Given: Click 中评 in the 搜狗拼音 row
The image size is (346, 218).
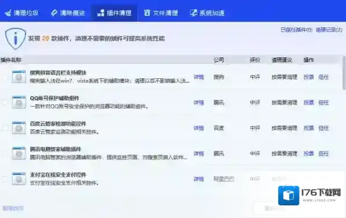Looking at the screenshot, I should pyautogui.click(x=255, y=77).
